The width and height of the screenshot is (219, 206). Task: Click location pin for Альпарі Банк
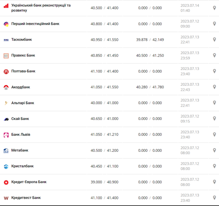pos(214,103)
